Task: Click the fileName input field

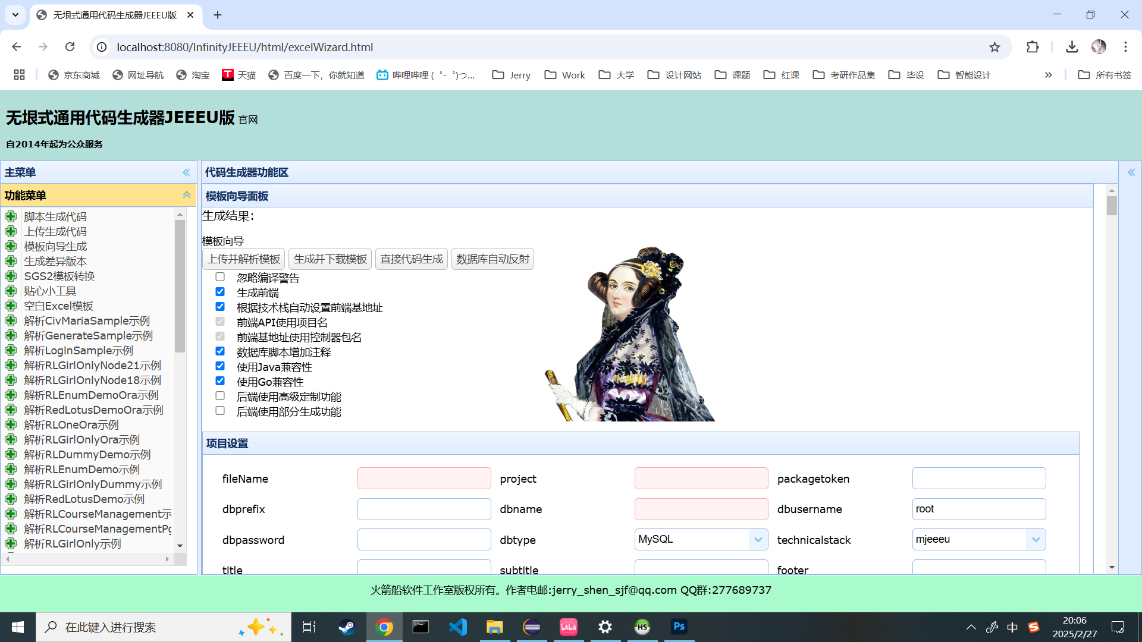Action: tap(423, 478)
